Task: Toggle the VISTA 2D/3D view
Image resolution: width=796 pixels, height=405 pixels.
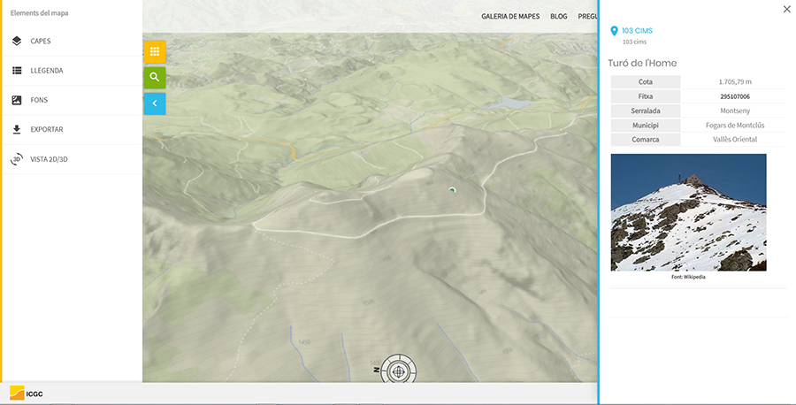Action: 50,159
